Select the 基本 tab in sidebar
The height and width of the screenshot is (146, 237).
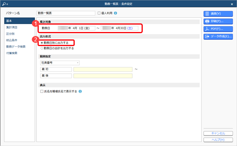[x=20, y=21]
